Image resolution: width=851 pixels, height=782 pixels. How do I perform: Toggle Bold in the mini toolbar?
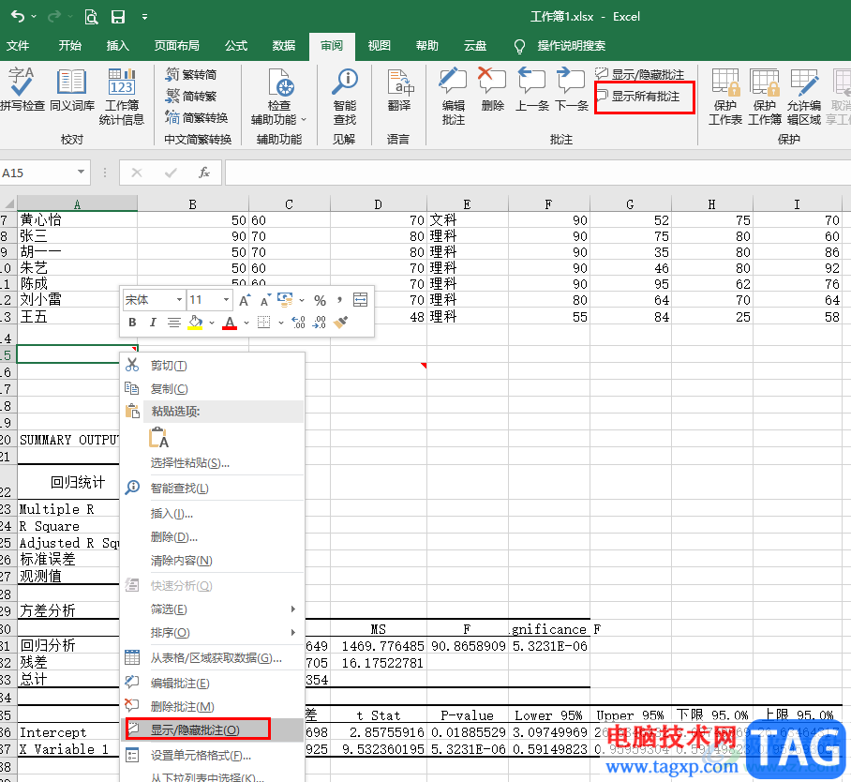(132, 323)
